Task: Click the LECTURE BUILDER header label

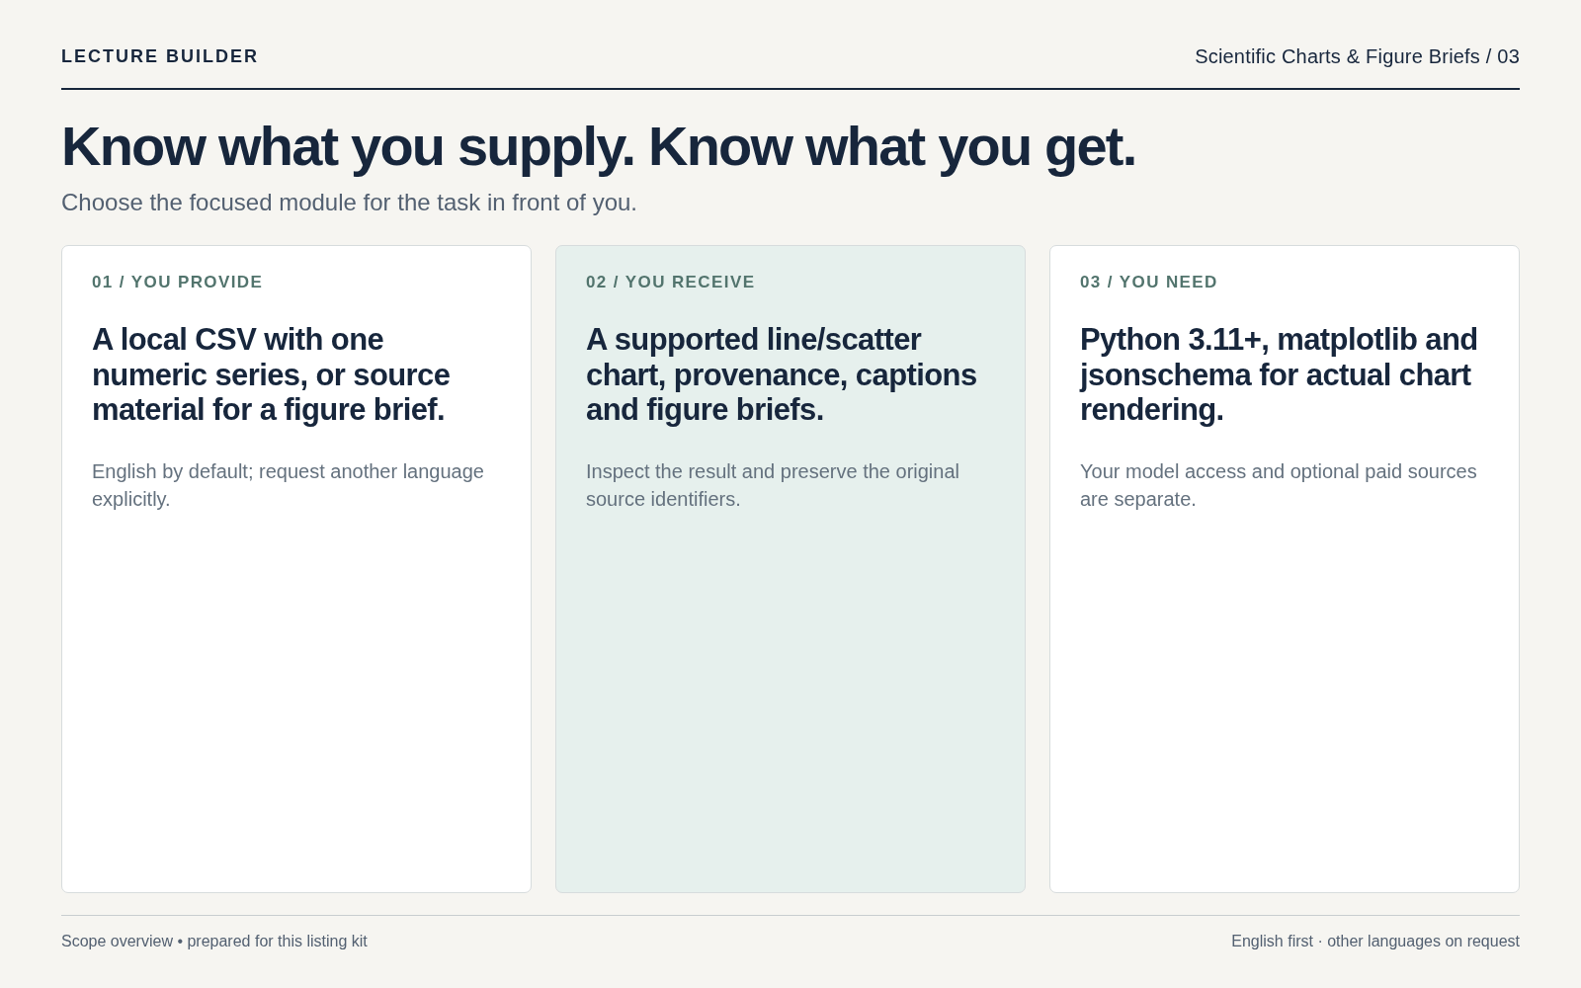Action: 159,56
